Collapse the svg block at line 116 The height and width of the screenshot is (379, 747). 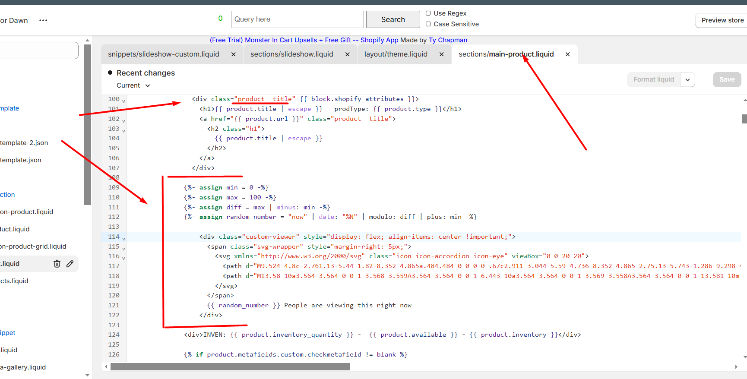click(123, 259)
